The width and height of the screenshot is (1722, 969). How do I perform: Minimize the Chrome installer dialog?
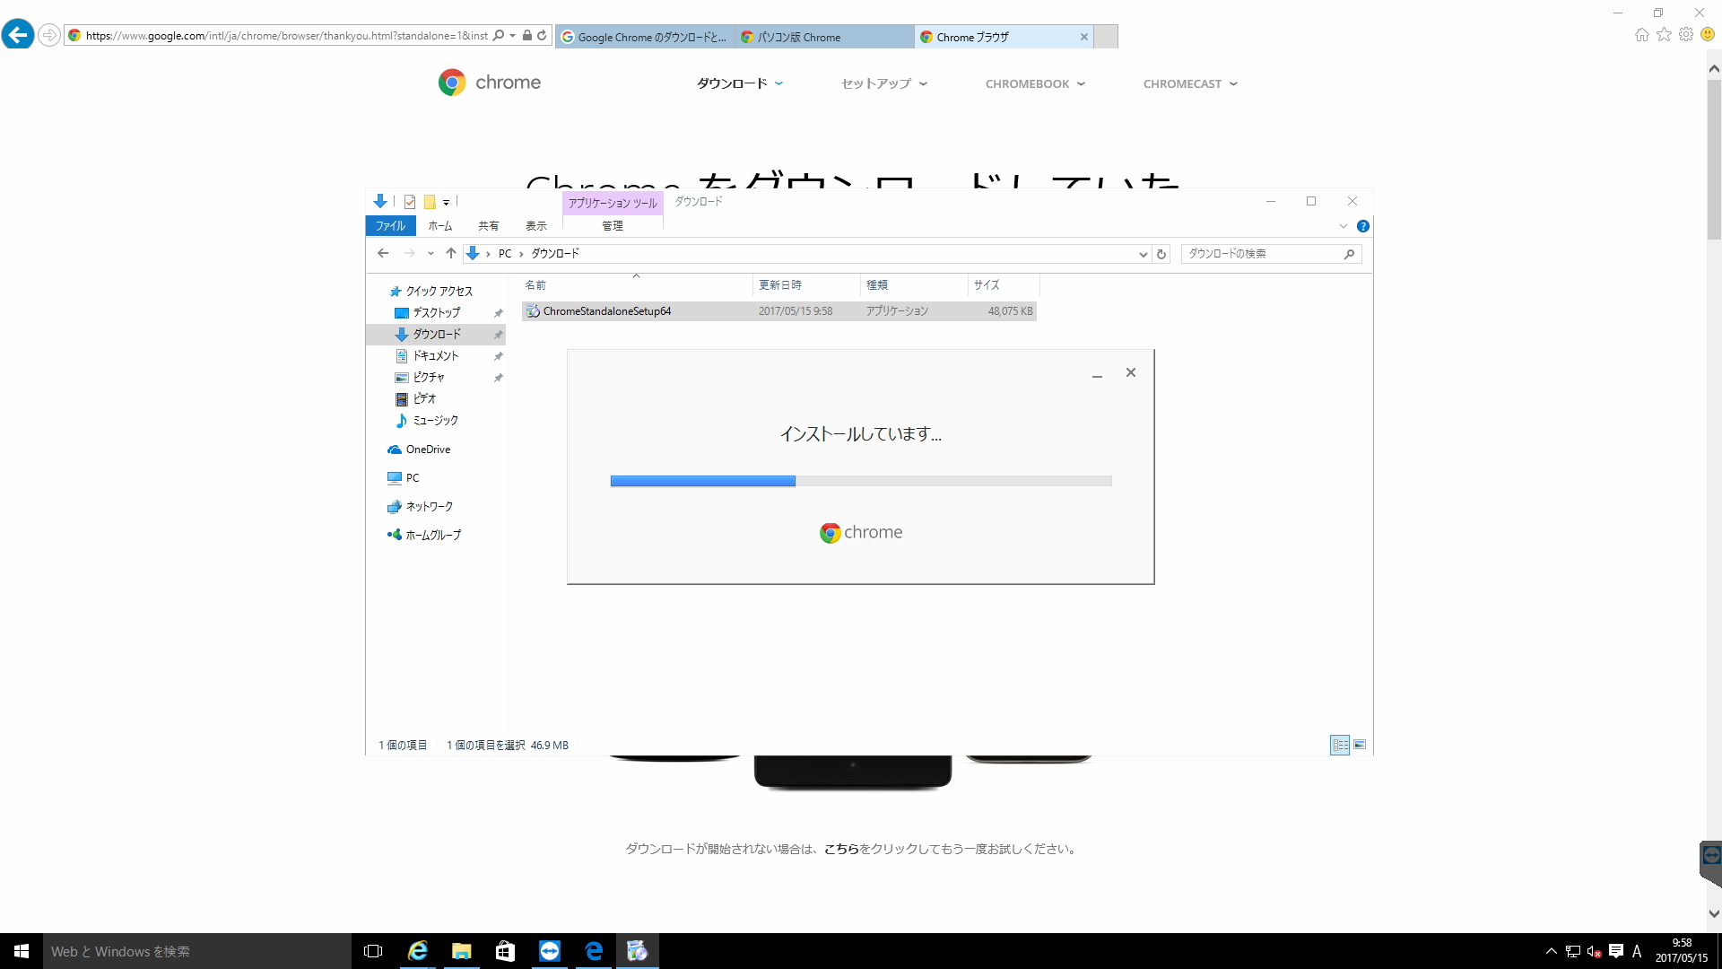(1097, 374)
